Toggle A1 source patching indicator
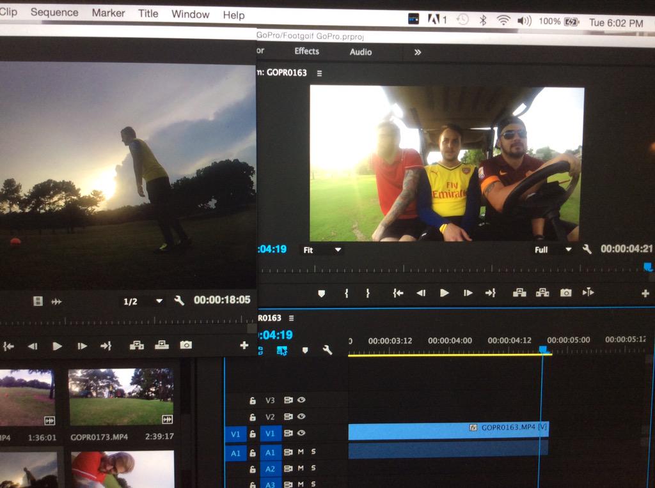 coord(235,453)
